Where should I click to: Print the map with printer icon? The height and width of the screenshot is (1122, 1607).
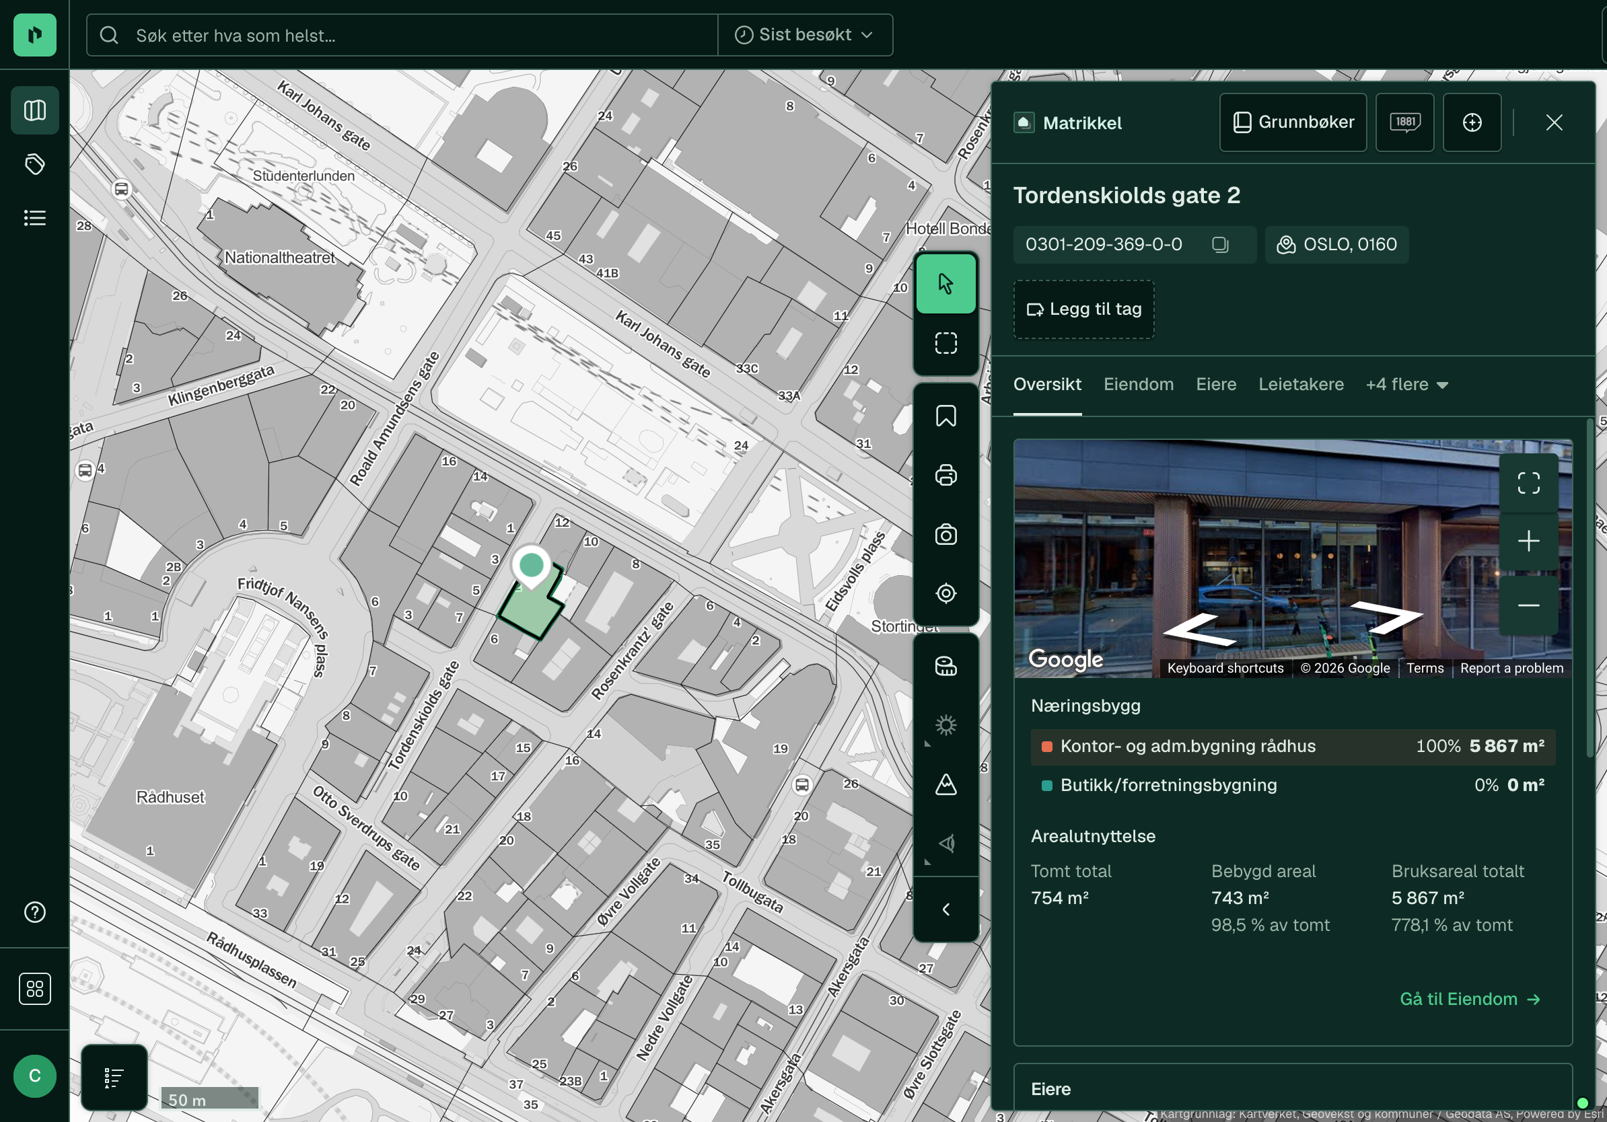point(945,475)
